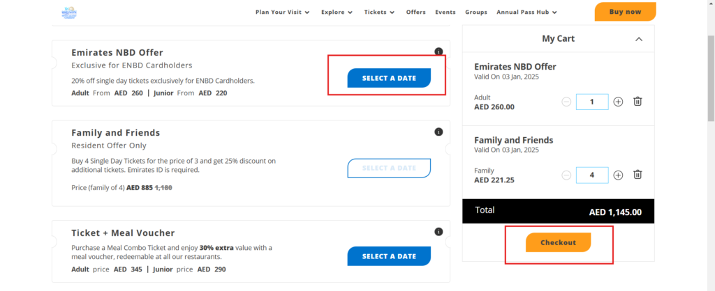Viewport: 715px width, 291px height.
Task: Open the Events menu item
Action: pos(445,12)
